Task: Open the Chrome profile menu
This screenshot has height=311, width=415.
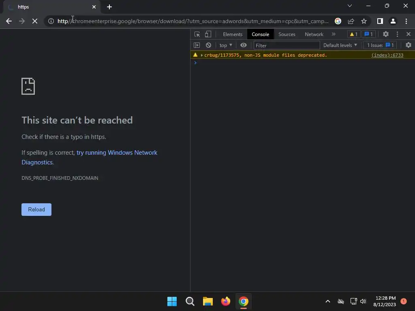Action: click(x=393, y=21)
